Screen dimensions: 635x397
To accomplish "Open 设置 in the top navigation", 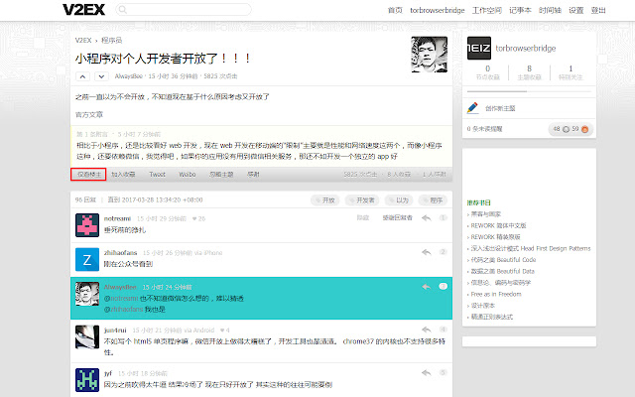I will (575, 10).
